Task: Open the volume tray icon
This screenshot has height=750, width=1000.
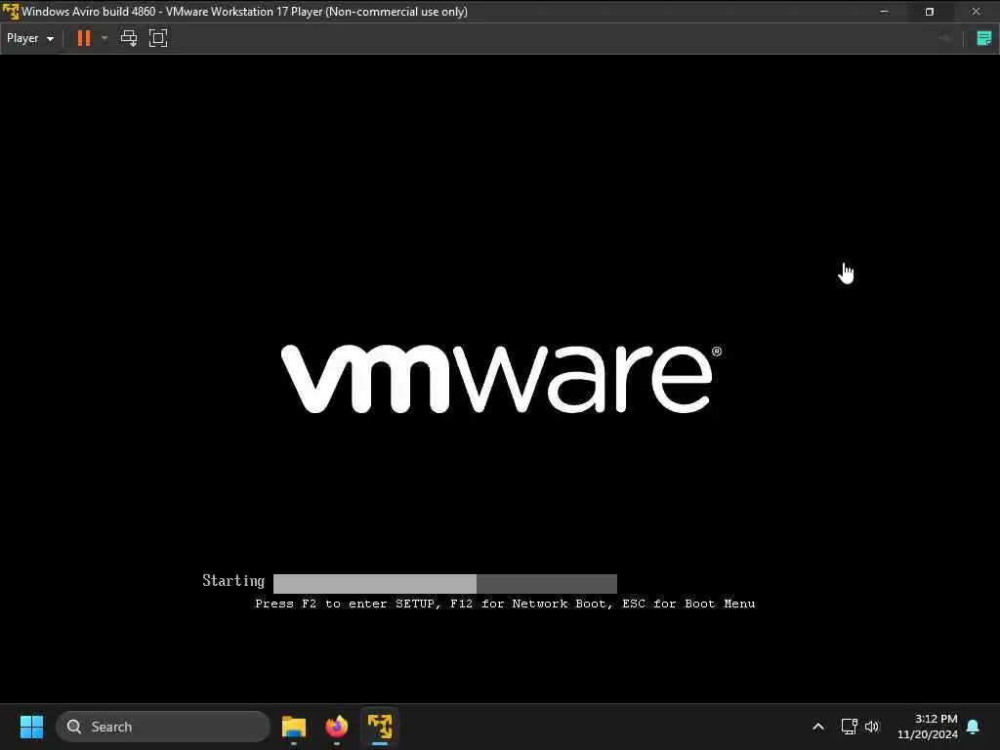Action: click(x=872, y=727)
